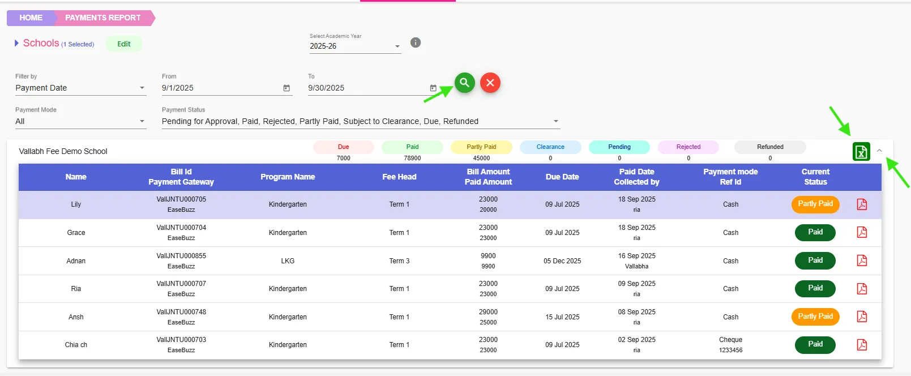911x376 pixels.
Task: Open the Select Academic Year dropdown
Action: pos(355,46)
